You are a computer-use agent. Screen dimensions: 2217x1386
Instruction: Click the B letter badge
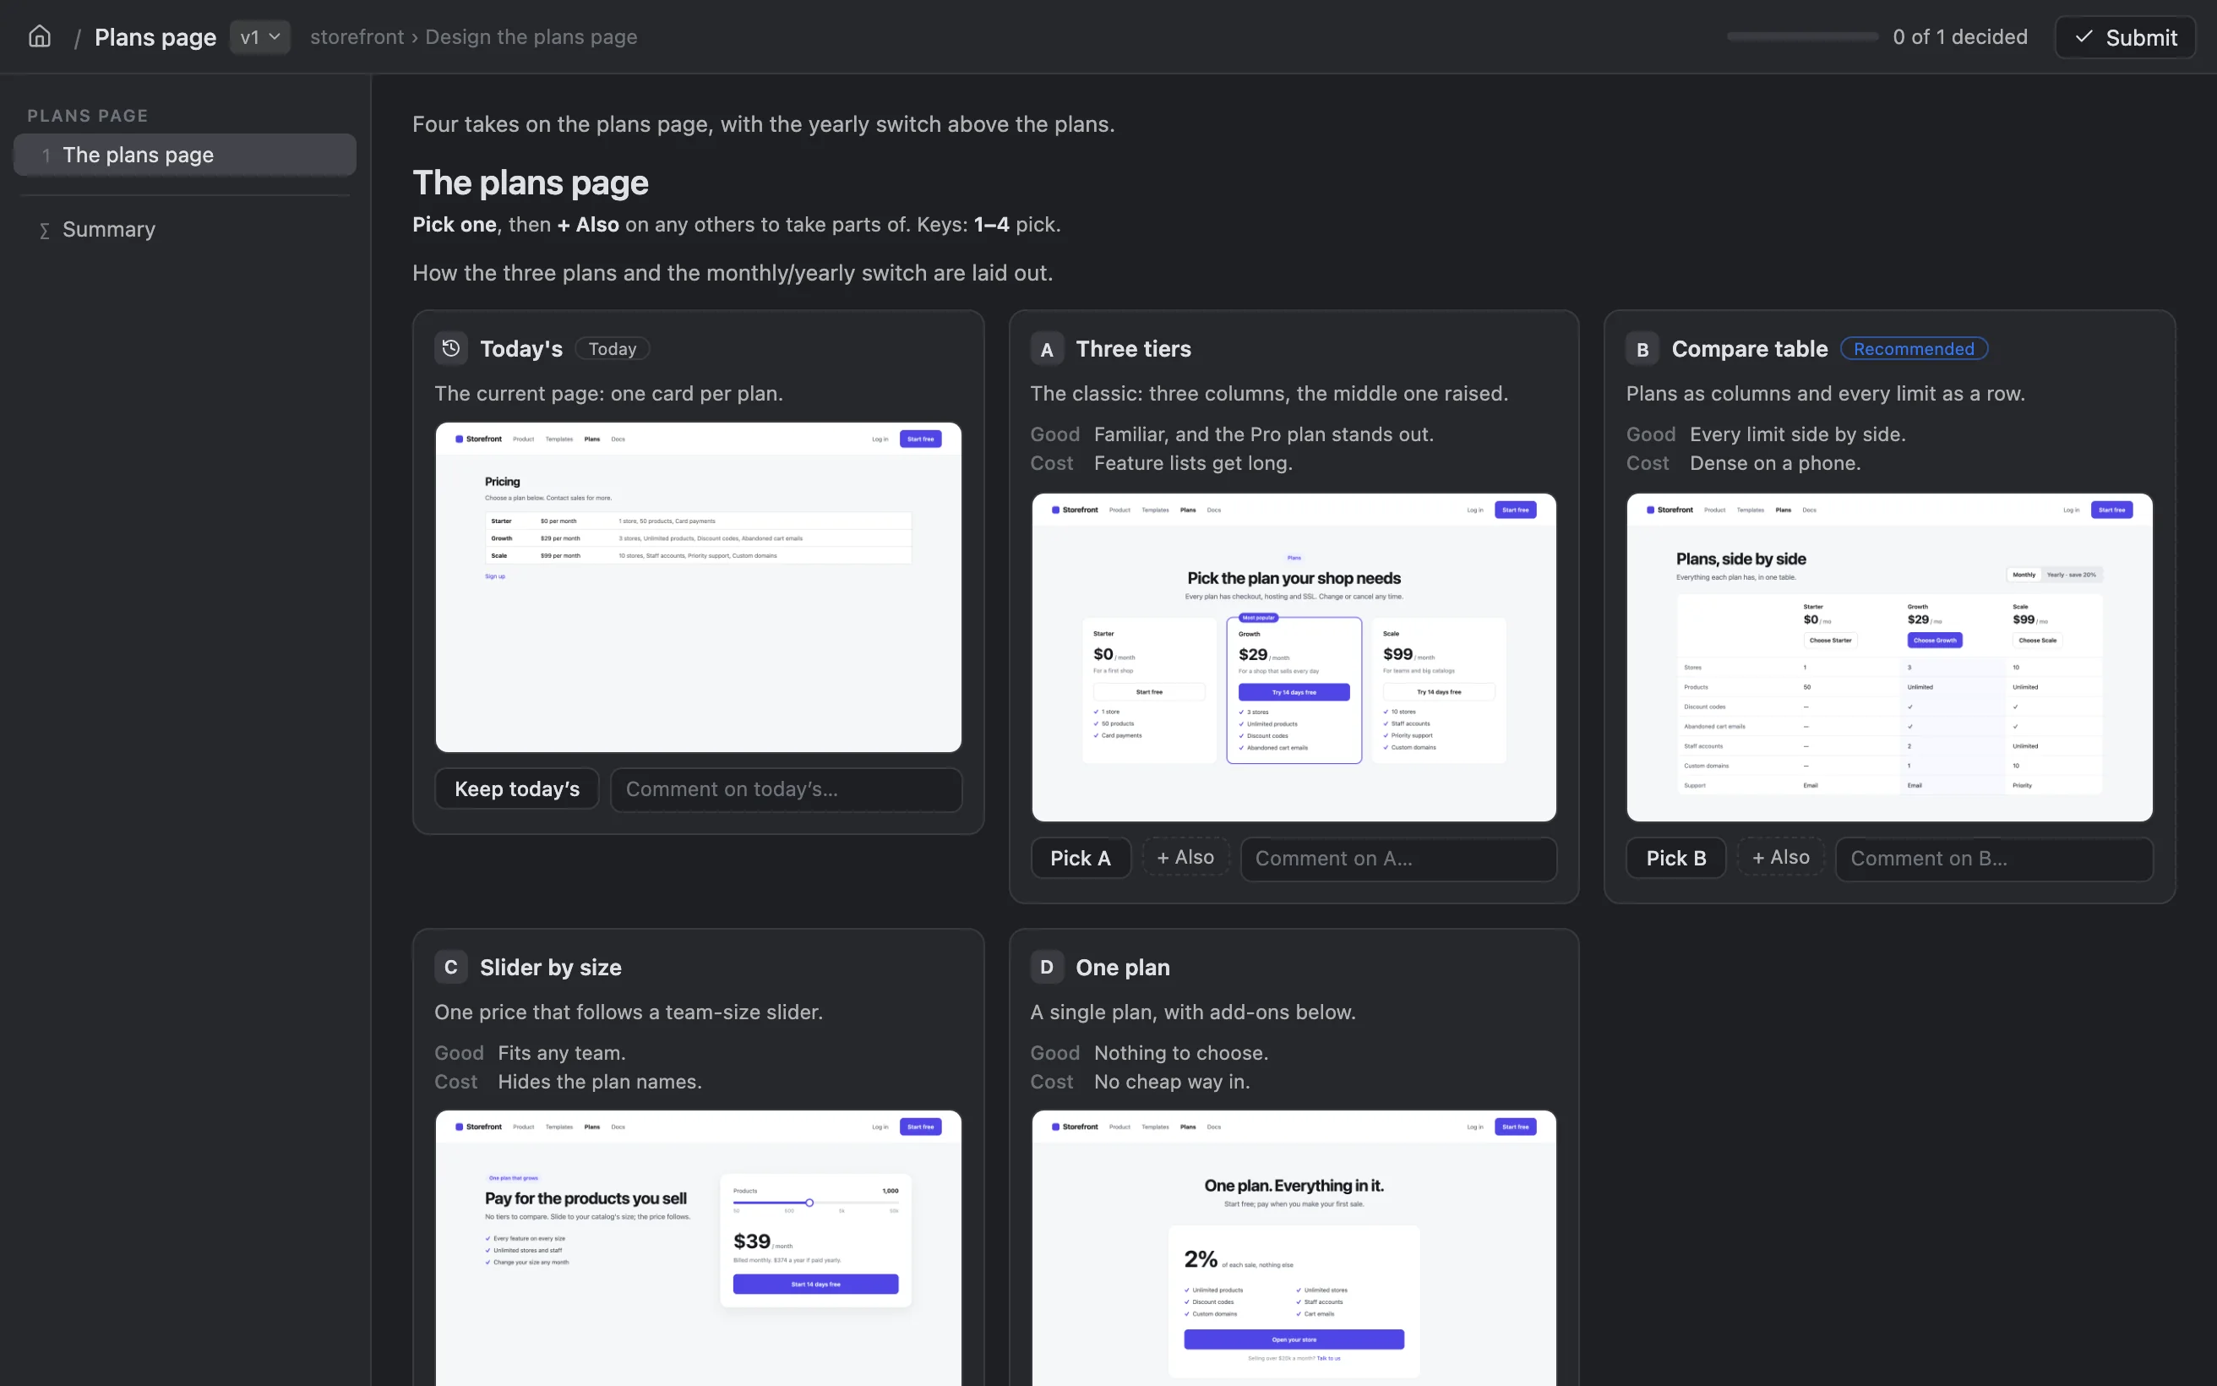1642,349
